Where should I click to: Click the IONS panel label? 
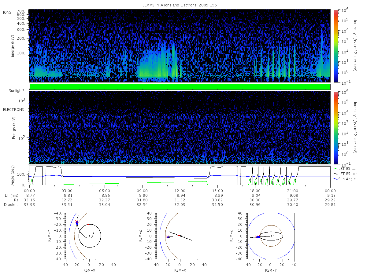tap(7, 12)
